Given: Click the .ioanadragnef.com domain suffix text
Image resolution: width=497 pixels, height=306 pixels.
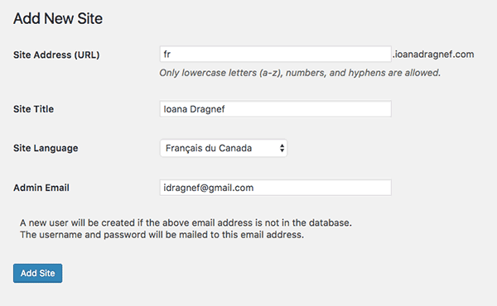Looking at the screenshot, I should pos(433,55).
